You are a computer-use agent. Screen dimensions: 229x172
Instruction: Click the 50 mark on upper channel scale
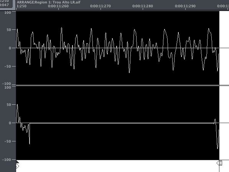[x=9, y=30]
